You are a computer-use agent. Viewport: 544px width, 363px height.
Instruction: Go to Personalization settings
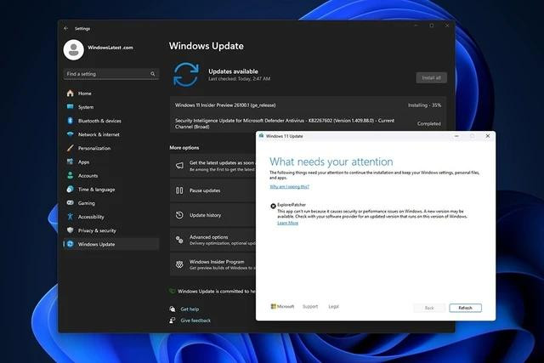coord(111,148)
